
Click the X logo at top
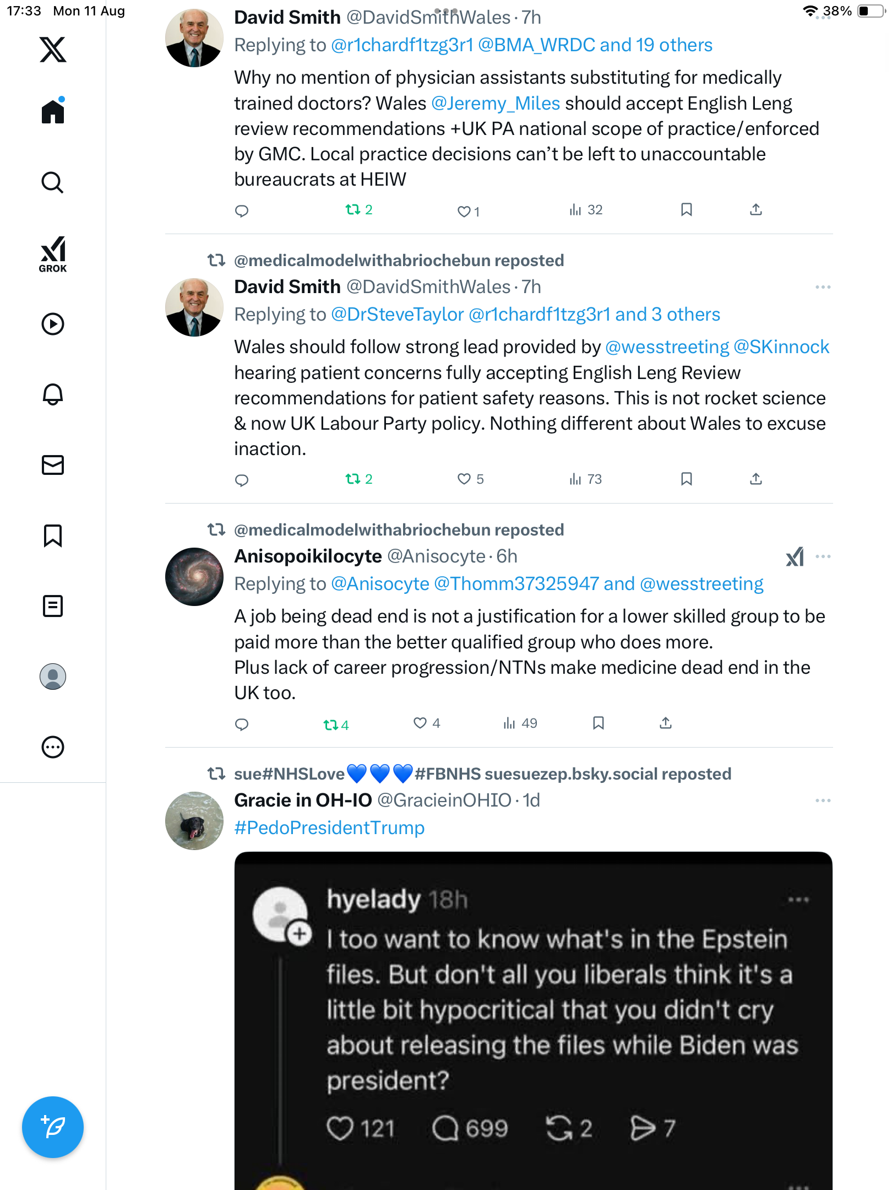coord(53,50)
